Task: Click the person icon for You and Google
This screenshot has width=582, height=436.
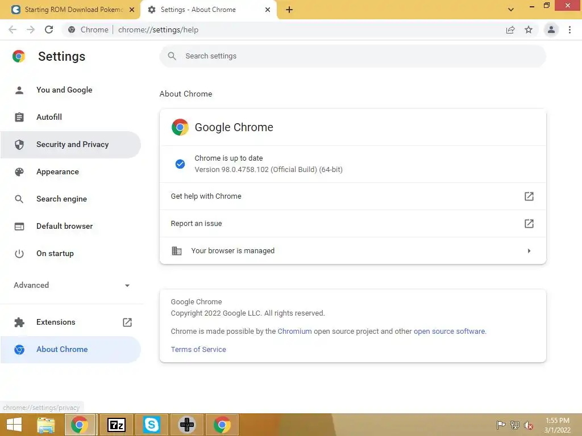Action: point(19,90)
